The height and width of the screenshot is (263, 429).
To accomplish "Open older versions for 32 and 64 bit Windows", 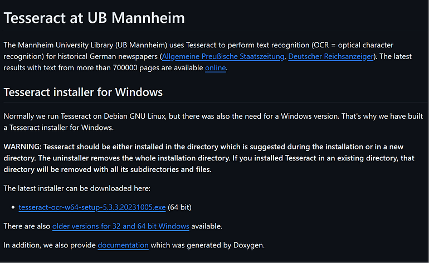I will (121, 226).
